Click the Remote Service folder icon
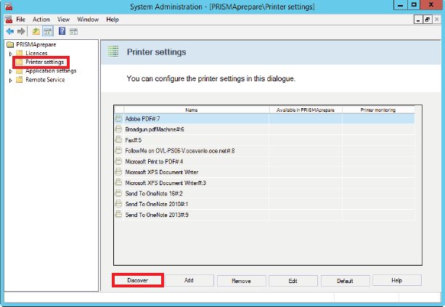 click(20, 80)
